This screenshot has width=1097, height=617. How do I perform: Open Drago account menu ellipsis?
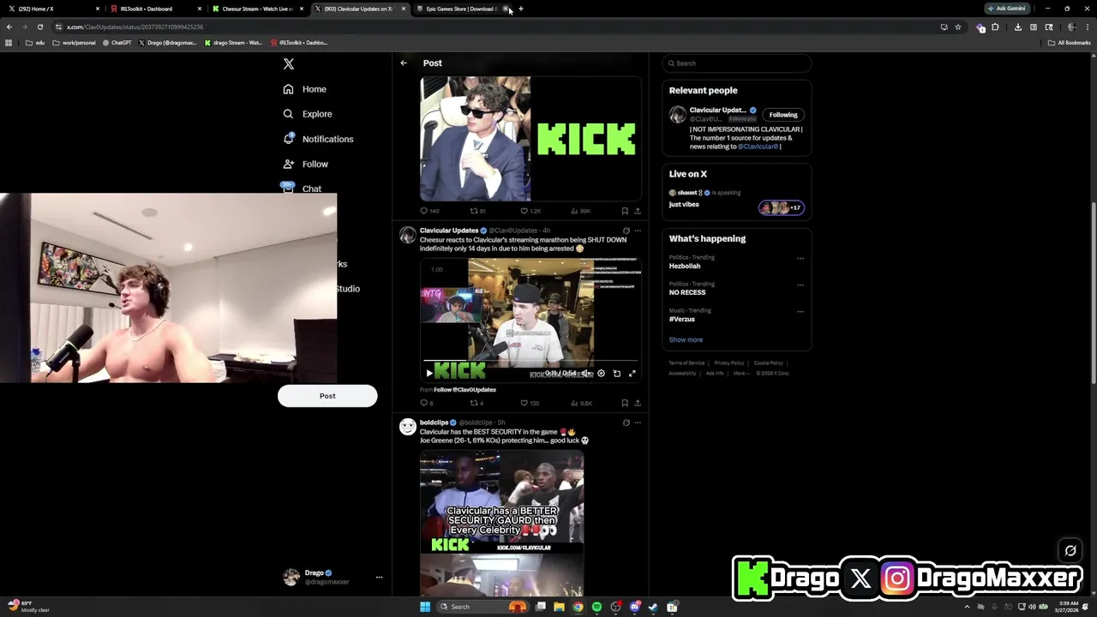pyautogui.click(x=379, y=578)
